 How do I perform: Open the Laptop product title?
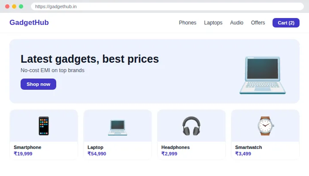pyautogui.click(x=95, y=147)
